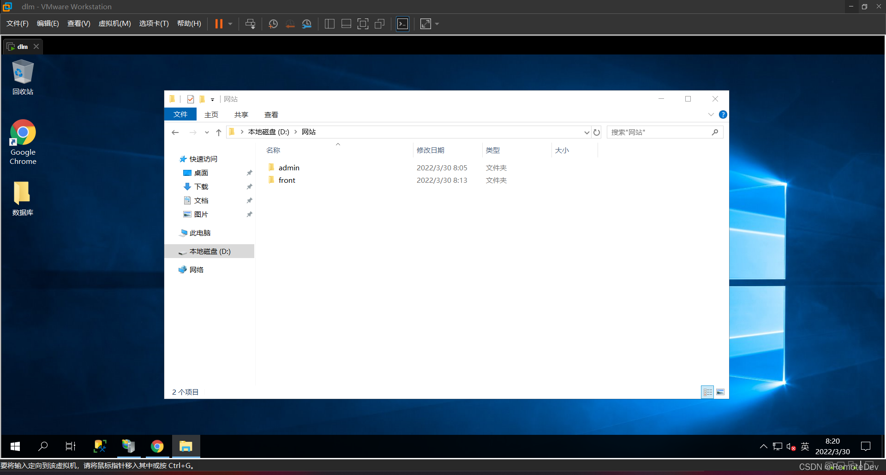Open the Windows Start menu
The height and width of the screenshot is (475, 886).
point(15,446)
